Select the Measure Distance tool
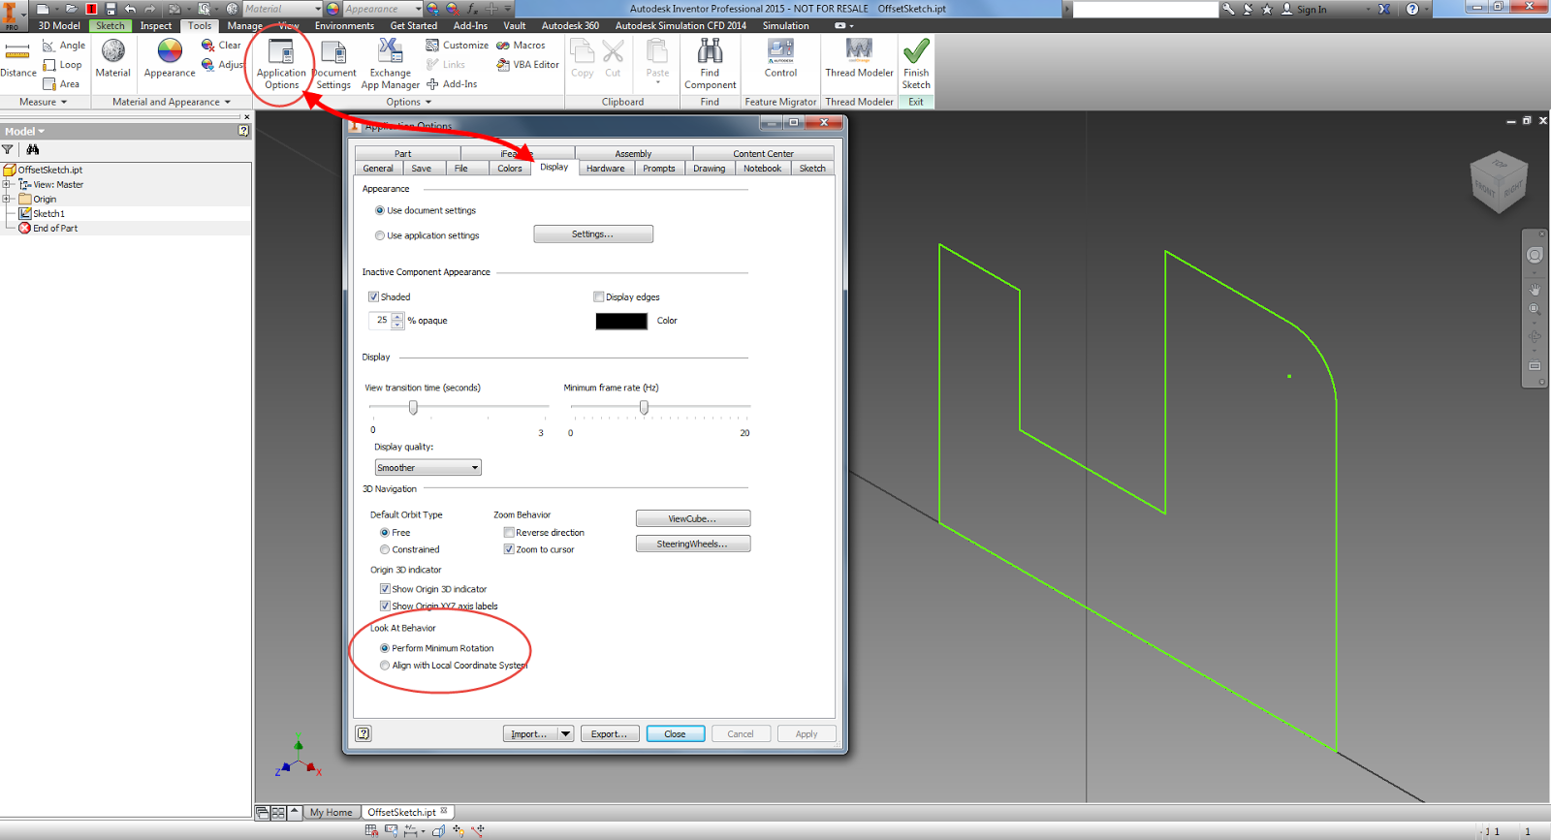 17,60
